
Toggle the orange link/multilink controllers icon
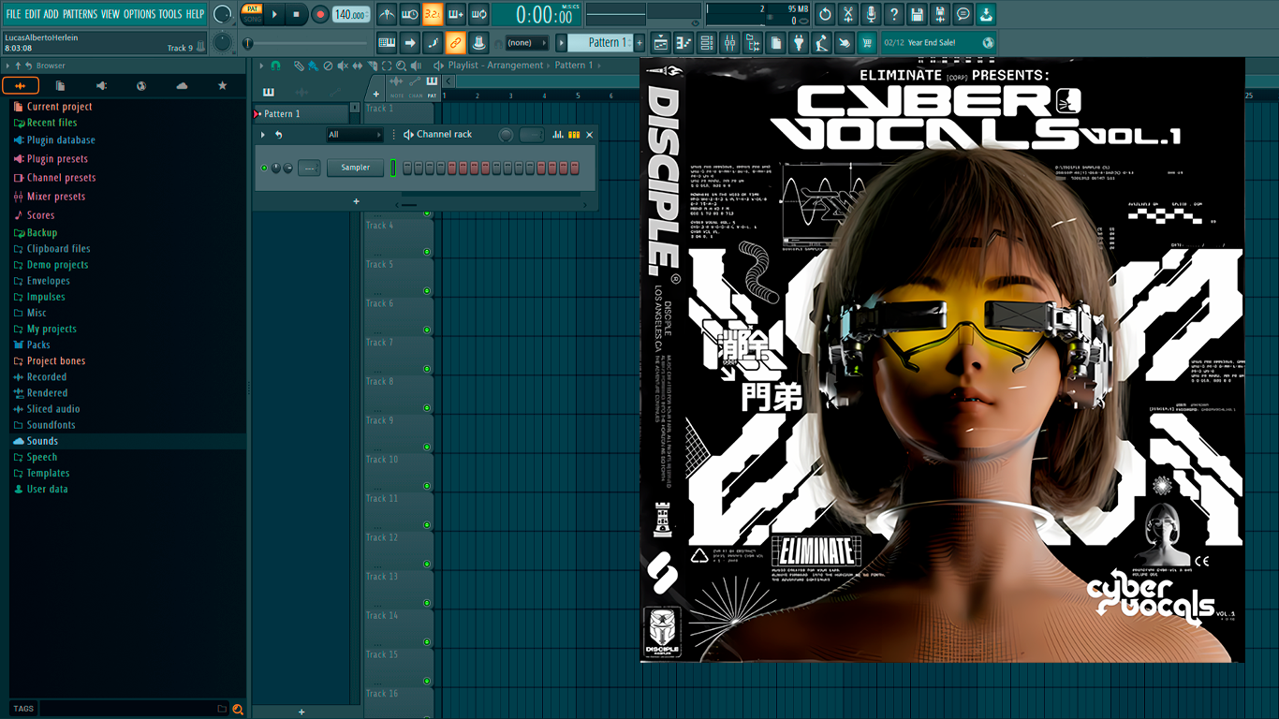pos(456,42)
